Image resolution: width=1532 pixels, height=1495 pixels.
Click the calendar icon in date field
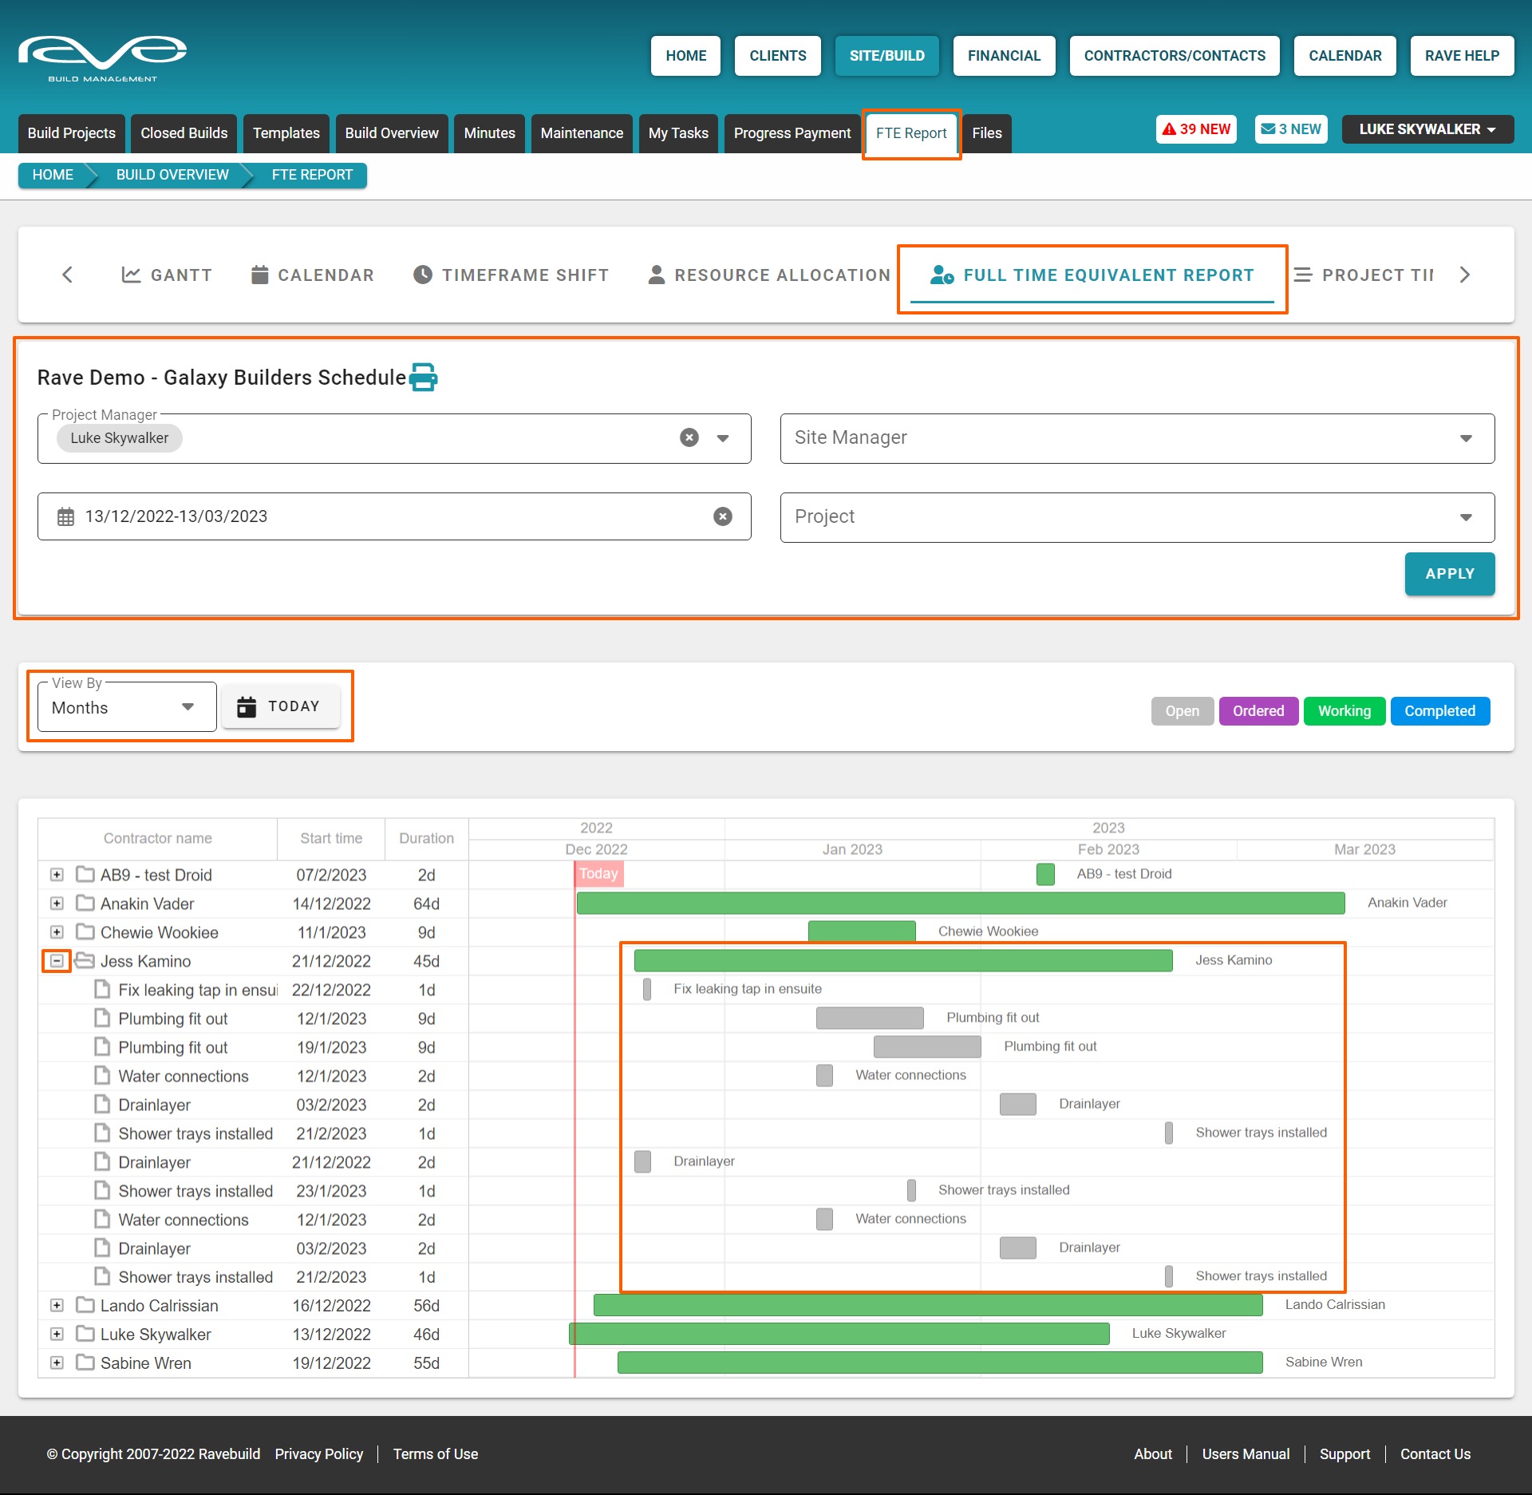click(65, 516)
